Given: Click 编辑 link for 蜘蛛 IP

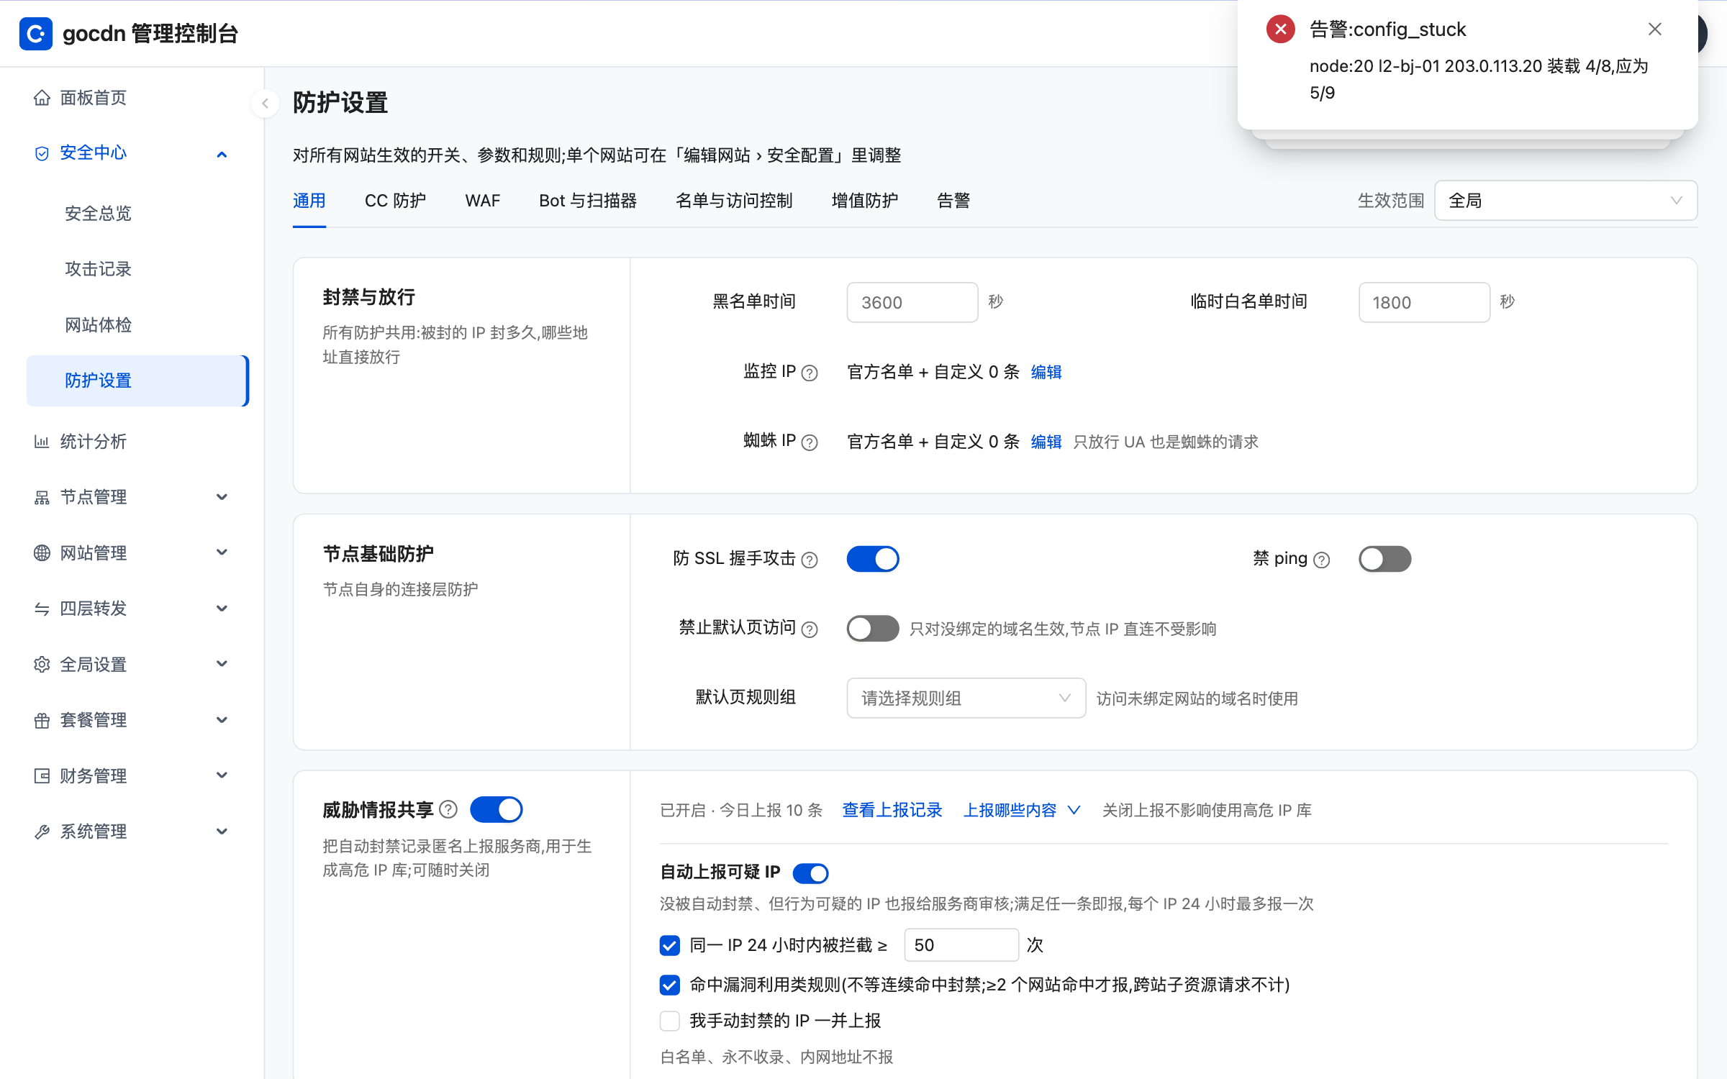Looking at the screenshot, I should (1046, 442).
